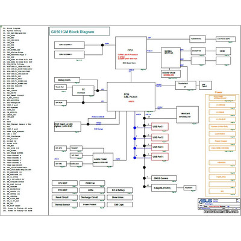Click the SPI ROM block
241x241 pixels.
[60, 102]
